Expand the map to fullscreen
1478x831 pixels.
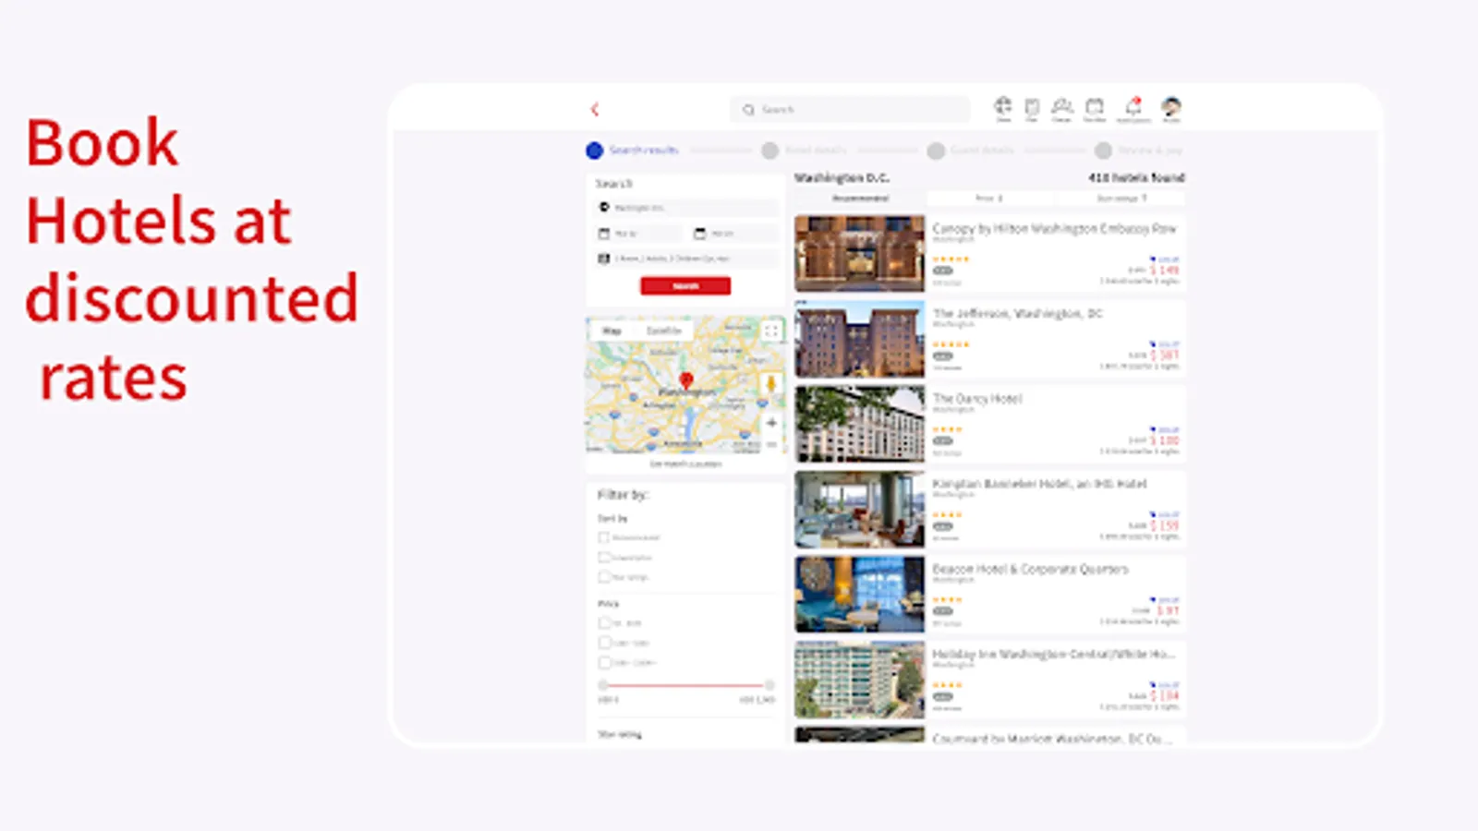(x=771, y=331)
